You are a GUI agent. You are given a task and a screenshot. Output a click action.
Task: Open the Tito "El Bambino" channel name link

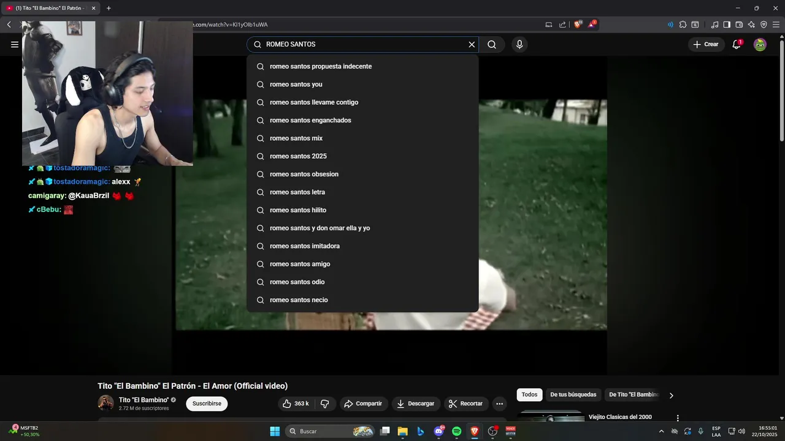(144, 400)
